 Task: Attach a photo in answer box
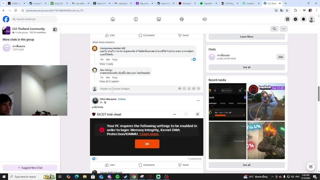coord(189,88)
